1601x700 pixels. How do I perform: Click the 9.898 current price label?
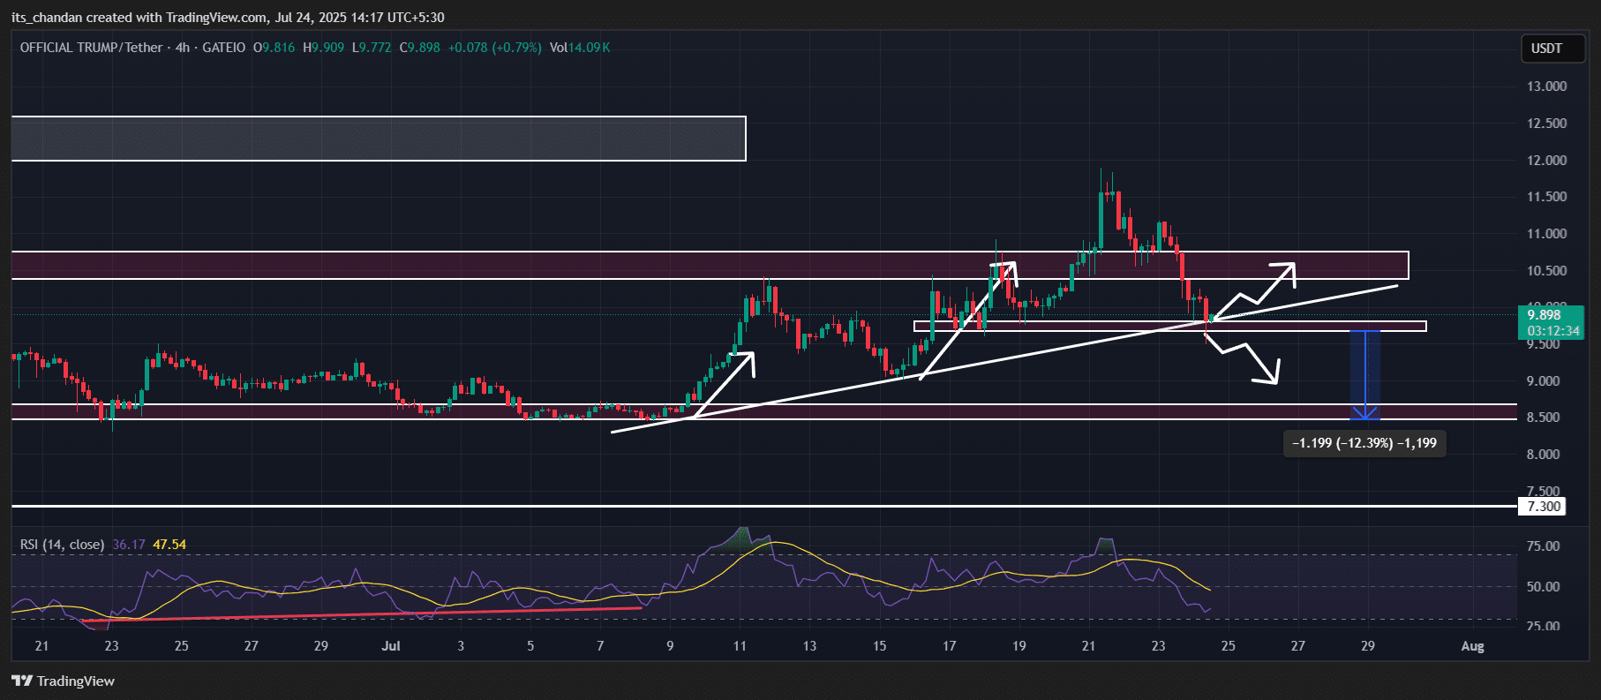pyautogui.click(x=1545, y=315)
